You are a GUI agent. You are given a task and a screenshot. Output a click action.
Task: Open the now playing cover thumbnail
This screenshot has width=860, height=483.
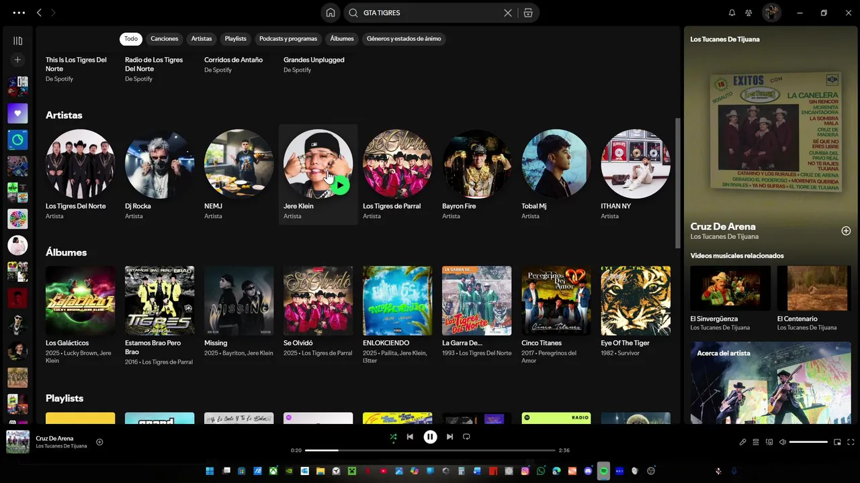click(18, 442)
